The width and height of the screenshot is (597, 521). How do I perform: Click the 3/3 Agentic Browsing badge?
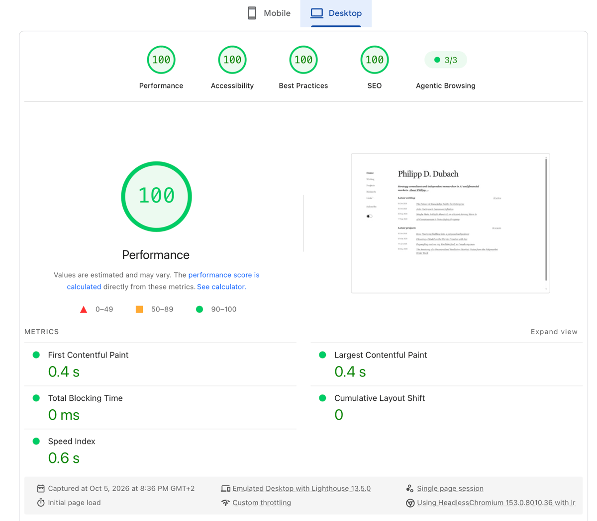pos(446,60)
